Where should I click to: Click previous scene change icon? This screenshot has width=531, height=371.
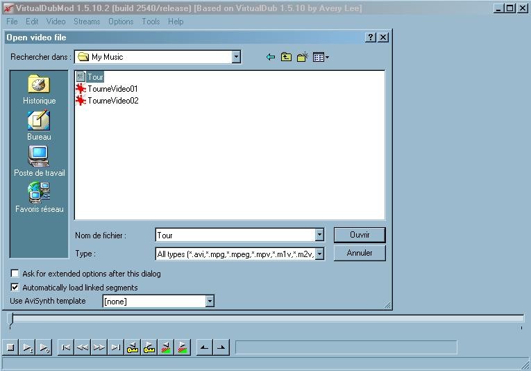pyautogui.click(x=166, y=347)
